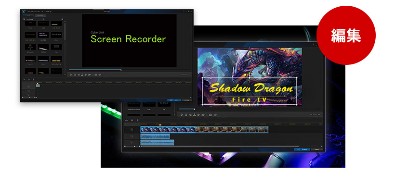Click trash icon above the dragon clip timeline

[x=138, y=121]
